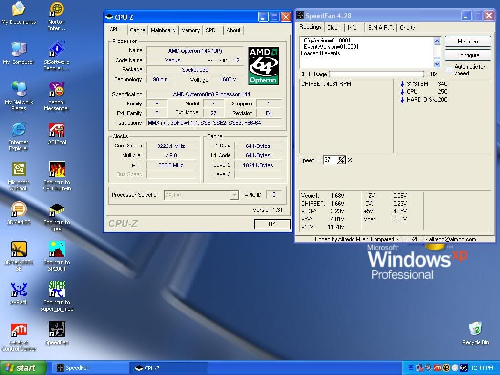Open the S.M.A.R.T. tab in SpeedFan

(380, 28)
